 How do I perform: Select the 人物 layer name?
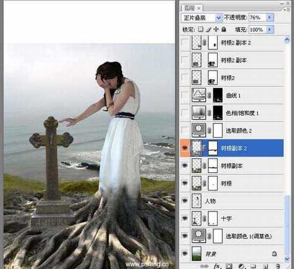(210, 201)
